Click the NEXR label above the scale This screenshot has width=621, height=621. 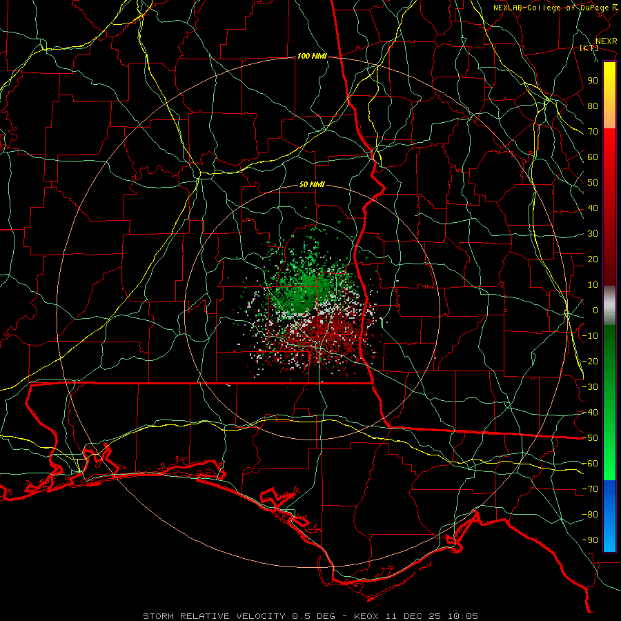point(606,41)
